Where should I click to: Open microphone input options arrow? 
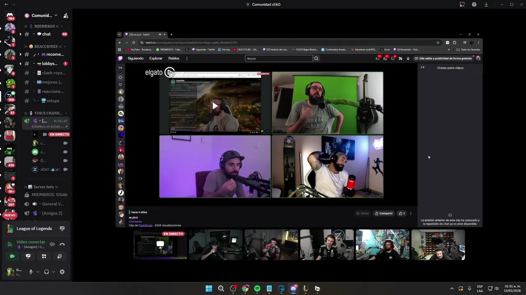pos(37,272)
